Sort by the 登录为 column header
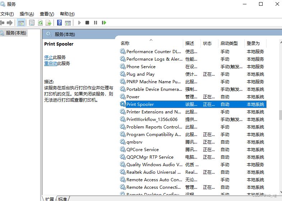The width and height of the screenshot is (282, 201). coord(255,43)
